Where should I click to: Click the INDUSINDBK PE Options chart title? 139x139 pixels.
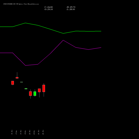pyautogui.click(x=21, y=4)
